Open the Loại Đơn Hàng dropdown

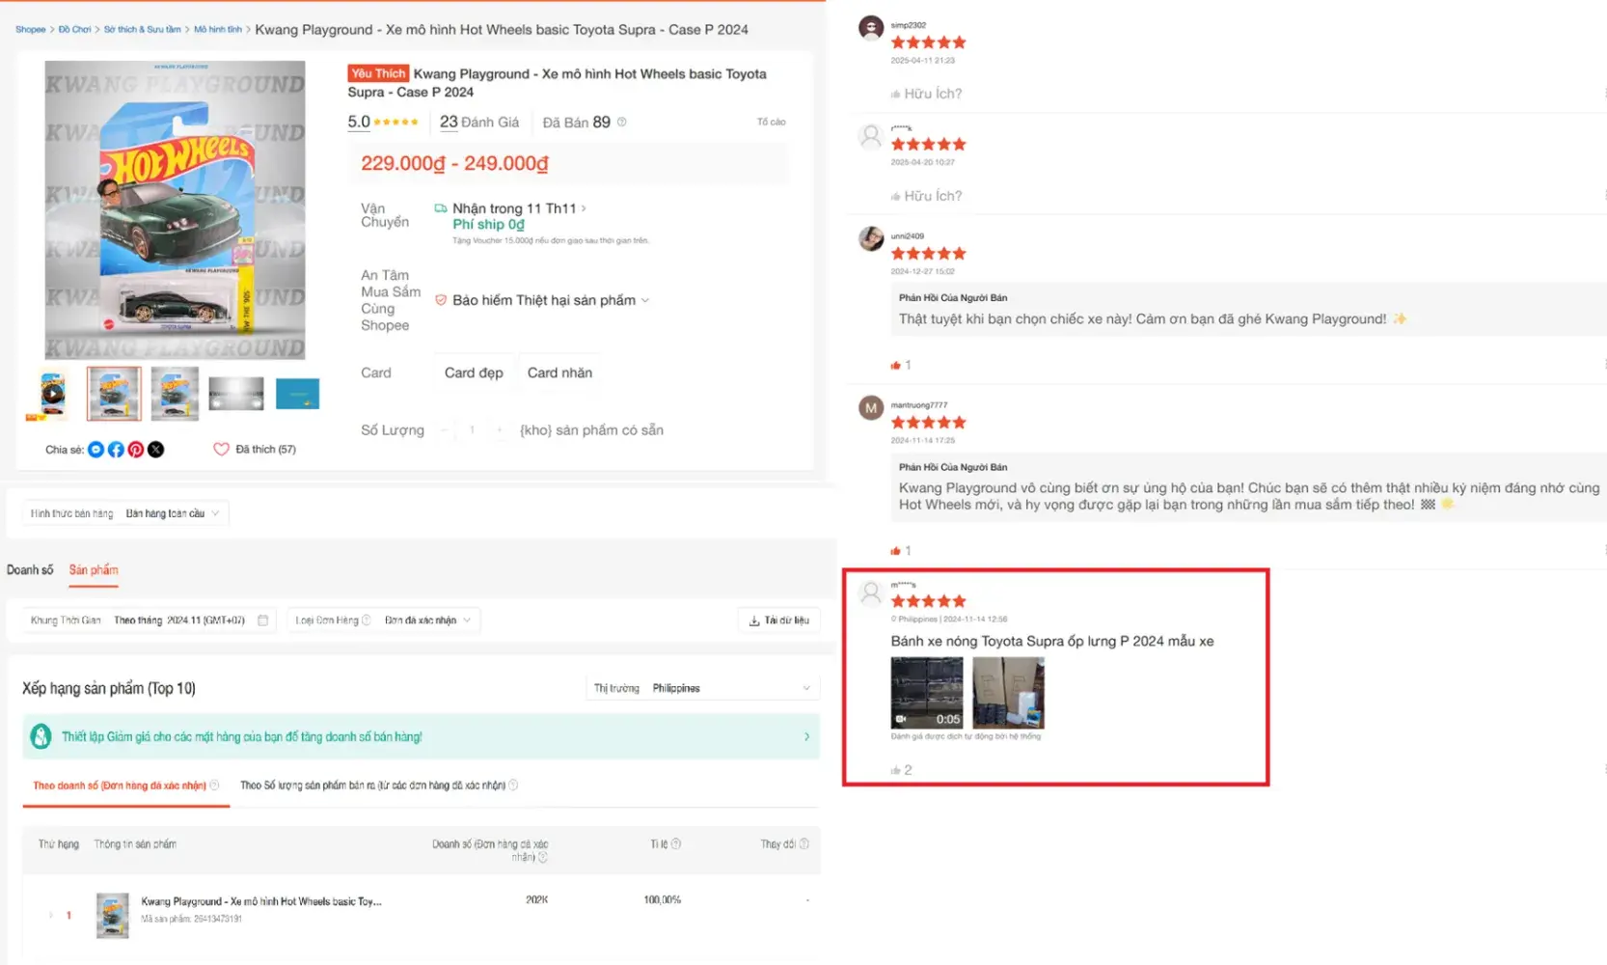coord(384,620)
